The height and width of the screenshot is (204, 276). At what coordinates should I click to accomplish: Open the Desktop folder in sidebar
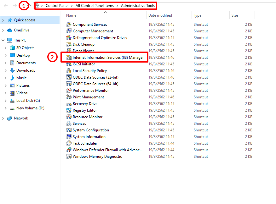pos(23,55)
